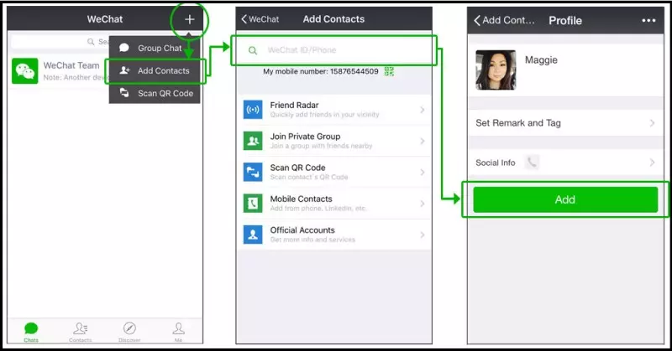Go back to Add Contacts from Profile
Screen dimensions: 672x351
504,20
